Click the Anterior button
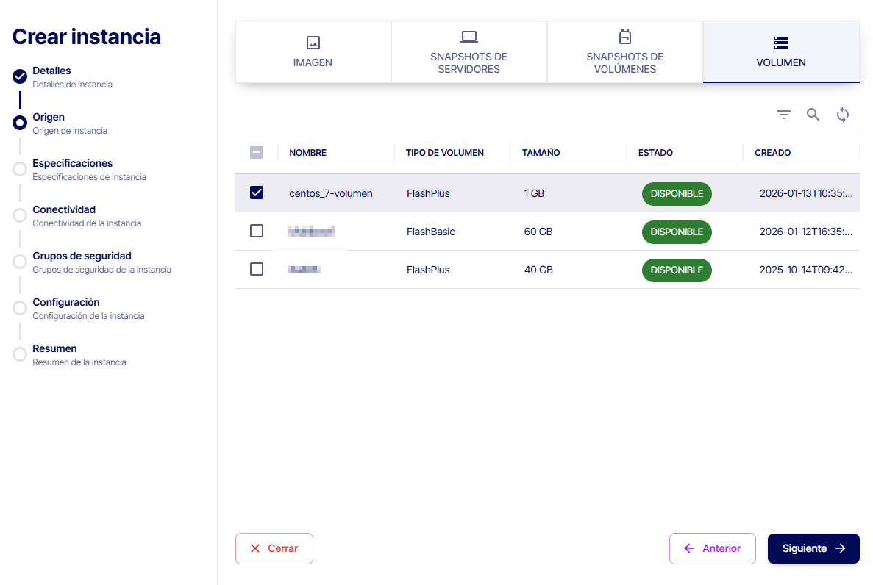873x585 pixels. (712, 548)
